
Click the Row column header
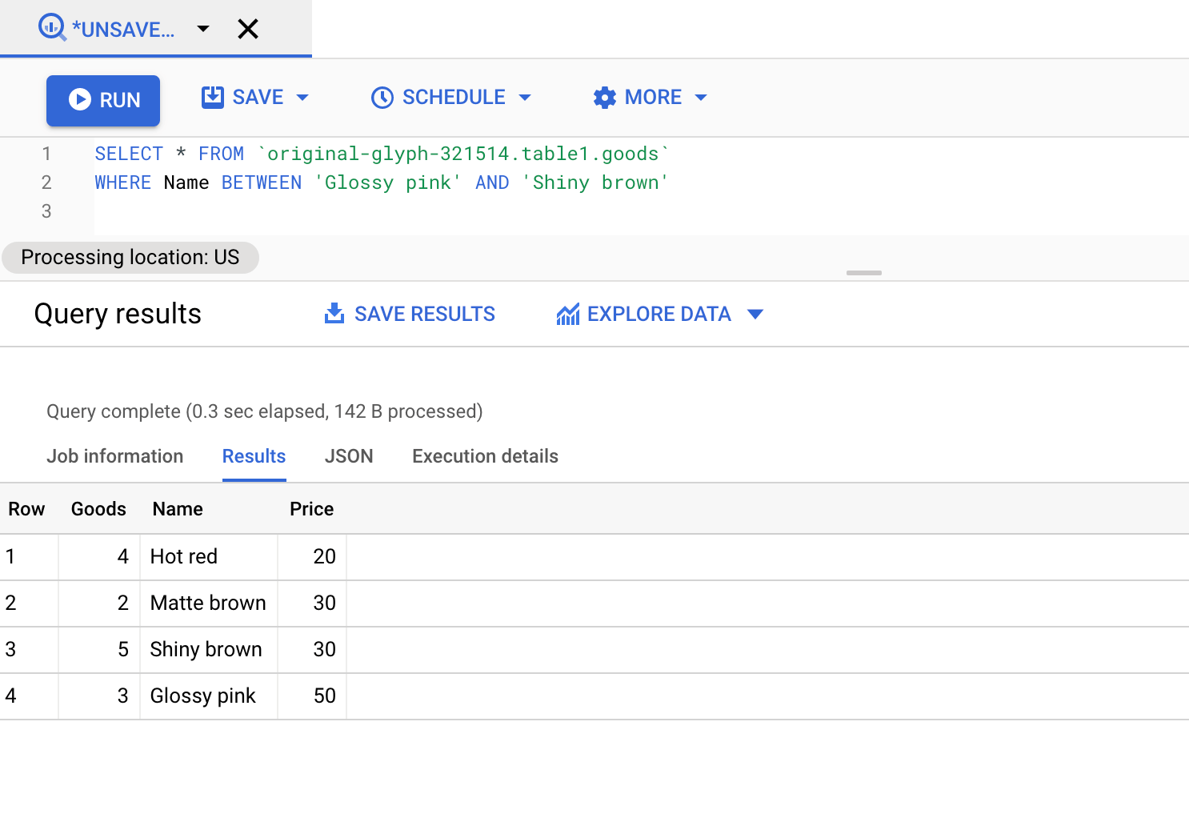pos(26,509)
